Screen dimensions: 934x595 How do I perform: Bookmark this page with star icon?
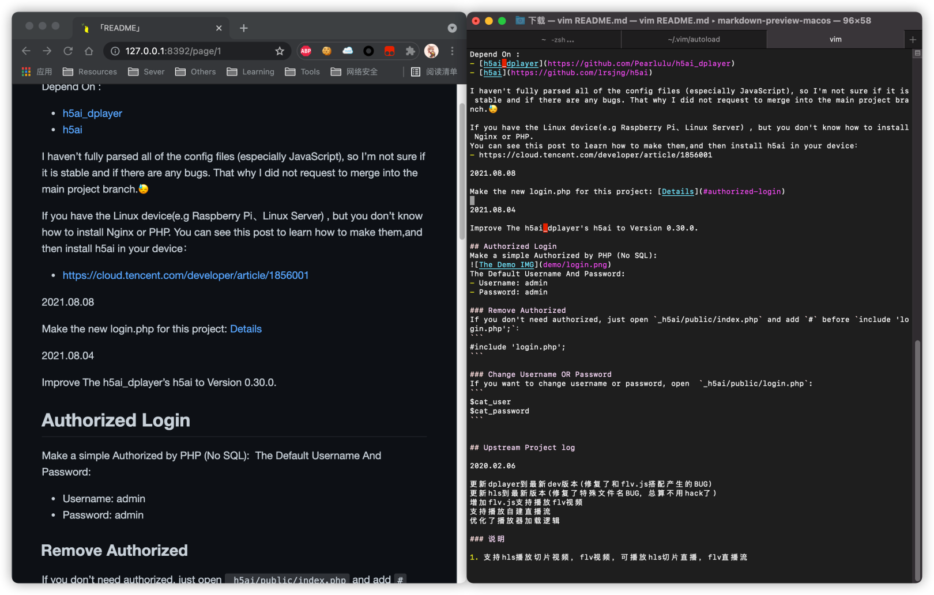pyautogui.click(x=280, y=51)
